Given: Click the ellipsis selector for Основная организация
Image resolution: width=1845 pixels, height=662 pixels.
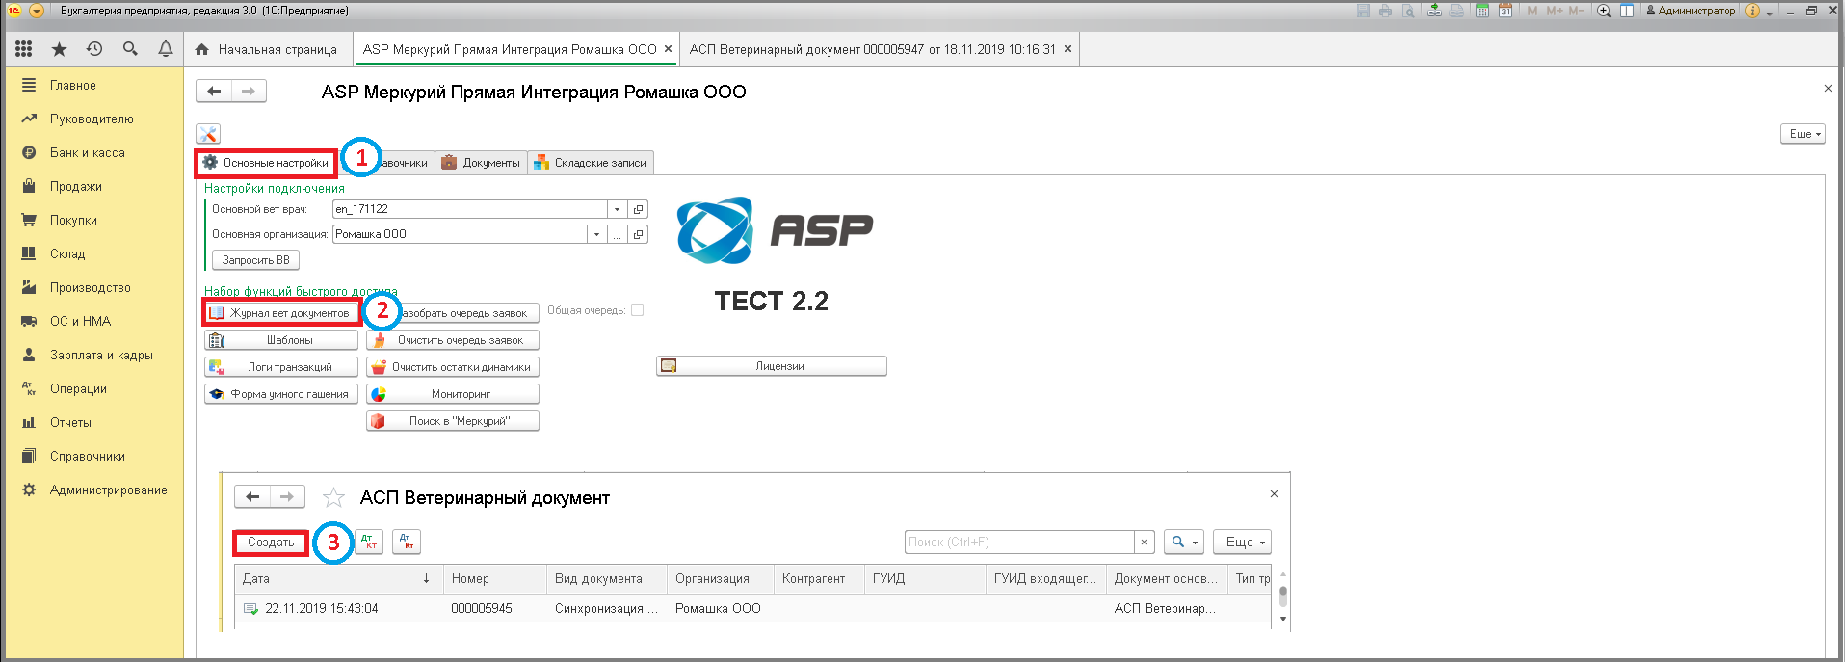Looking at the screenshot, I should click(617, 234).
